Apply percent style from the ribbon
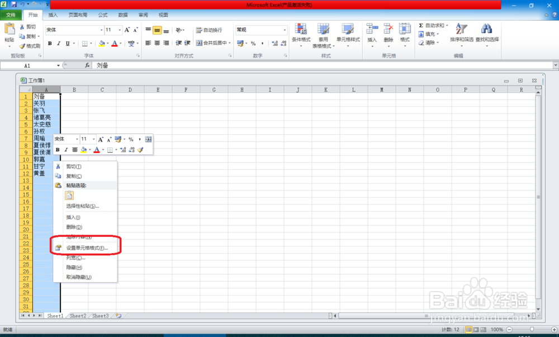This screenshot has height=337, width=559. [x=253, y=44]
